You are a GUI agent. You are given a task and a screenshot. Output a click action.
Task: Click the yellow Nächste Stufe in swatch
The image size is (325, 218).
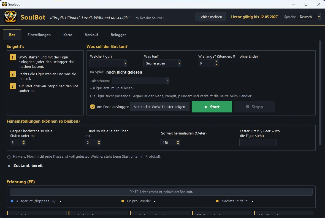217,201
